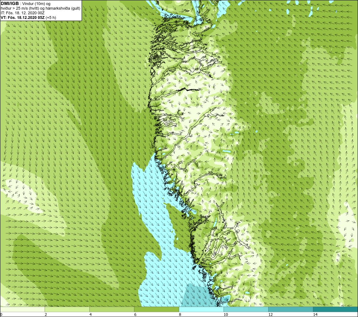Click the 6–8 m/s darker green swatch
Image resolution: width=358 pixels, height=317 pixels.
click(157, 309)
